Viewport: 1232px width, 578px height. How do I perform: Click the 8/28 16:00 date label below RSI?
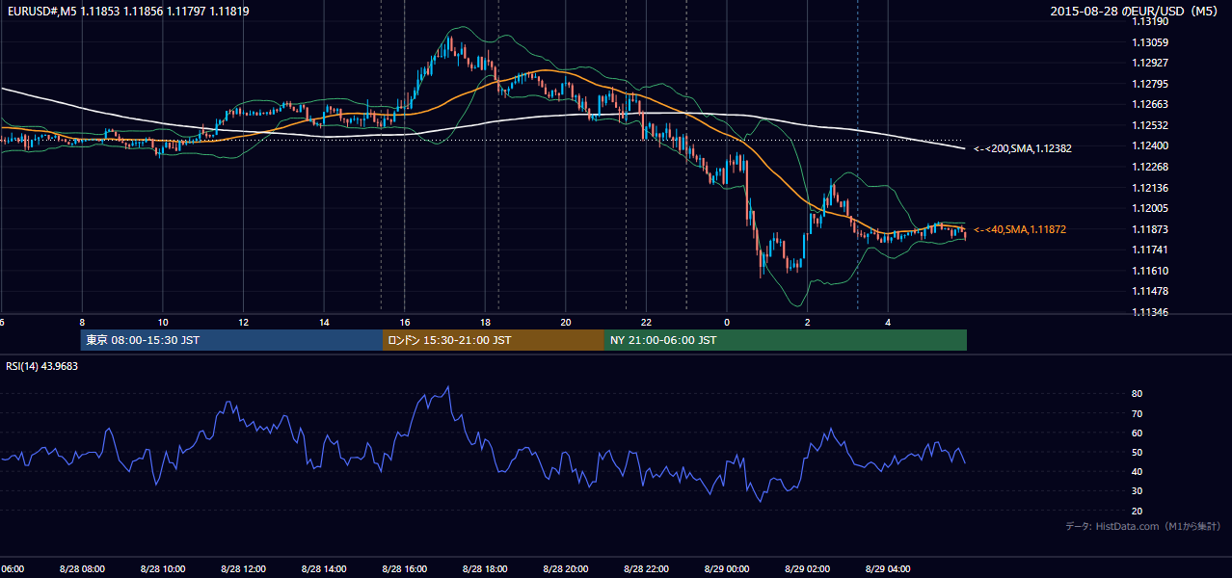point(405,569)
